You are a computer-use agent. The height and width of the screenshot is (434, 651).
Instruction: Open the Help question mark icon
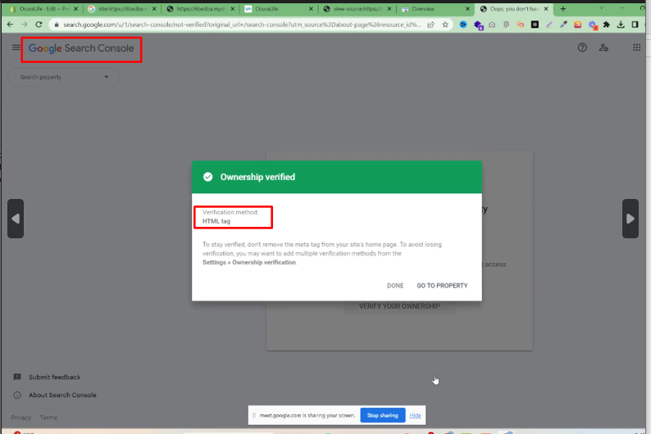(x=582, y=47)
